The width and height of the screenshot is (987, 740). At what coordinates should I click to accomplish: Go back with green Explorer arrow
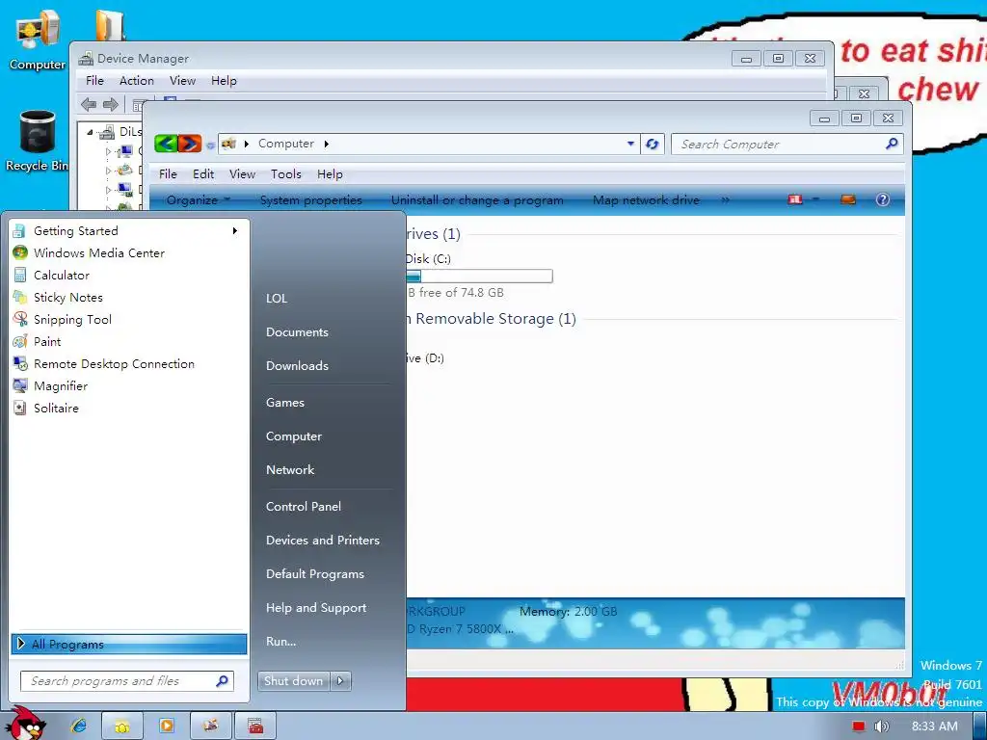[x=166, y=145]
